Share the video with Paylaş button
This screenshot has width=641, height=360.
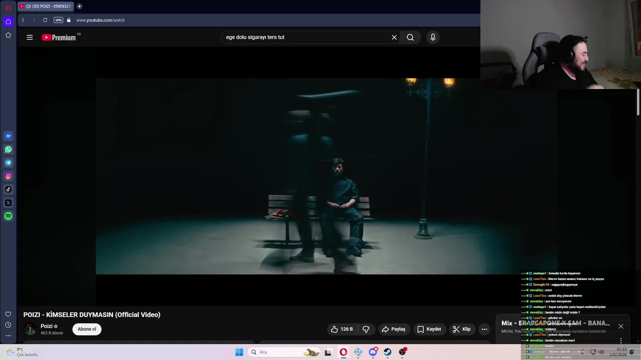coord(394,329)
